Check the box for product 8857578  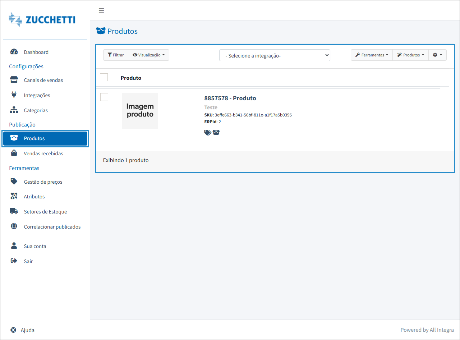[x=104, y=97]
